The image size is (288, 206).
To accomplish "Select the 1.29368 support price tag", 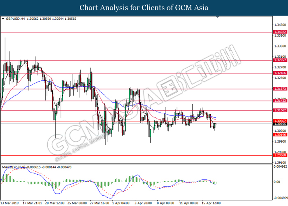I will (279, 155).
